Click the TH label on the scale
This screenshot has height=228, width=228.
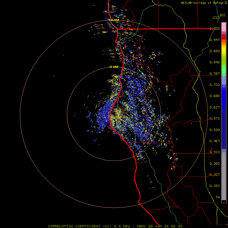(x=218, y=197)
